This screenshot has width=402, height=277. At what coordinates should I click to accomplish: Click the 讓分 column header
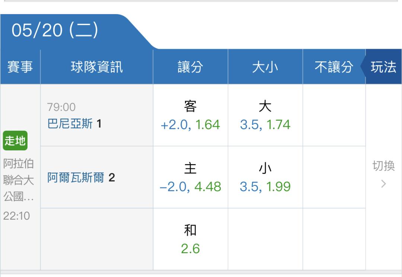point(191,67)
